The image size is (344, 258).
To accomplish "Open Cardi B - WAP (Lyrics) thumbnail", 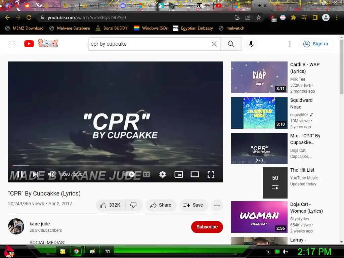I will coord(259,77).
